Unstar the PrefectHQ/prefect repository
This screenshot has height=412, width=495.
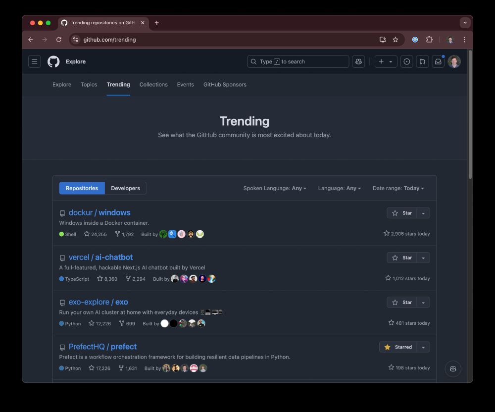click(x=398, y=347)
